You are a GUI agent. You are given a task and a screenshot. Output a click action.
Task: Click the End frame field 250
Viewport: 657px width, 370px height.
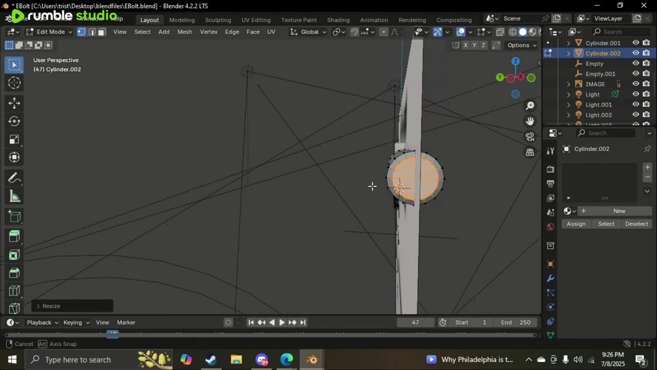point(516,322)
